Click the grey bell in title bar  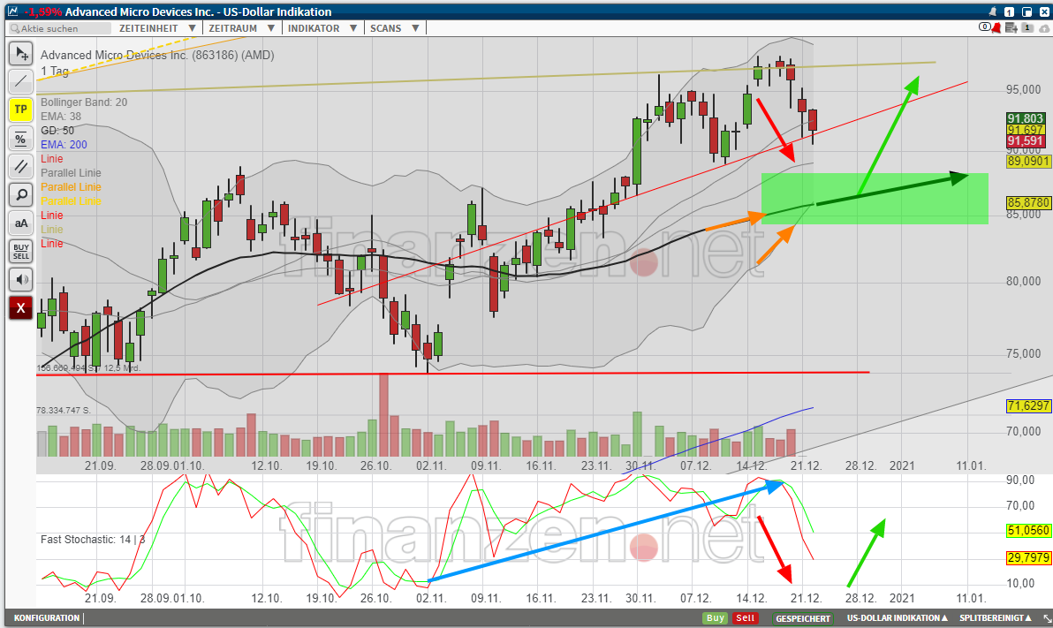tap(993, 11)
